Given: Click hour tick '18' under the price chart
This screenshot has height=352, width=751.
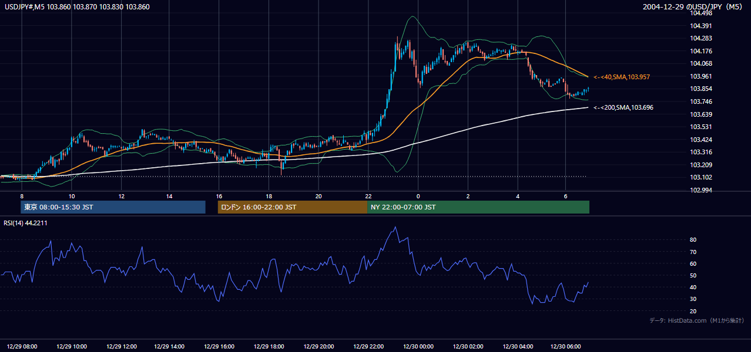Looking at the screenshot, I should pyautogui.click(x=269, y=196).
